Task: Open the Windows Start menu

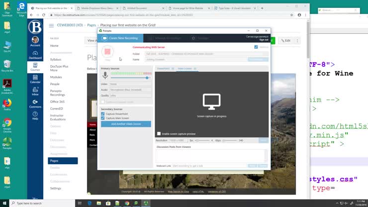Action: click(4, 203)
